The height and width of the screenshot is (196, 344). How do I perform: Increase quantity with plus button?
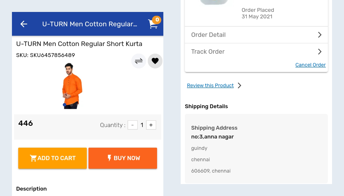point(151,125)
